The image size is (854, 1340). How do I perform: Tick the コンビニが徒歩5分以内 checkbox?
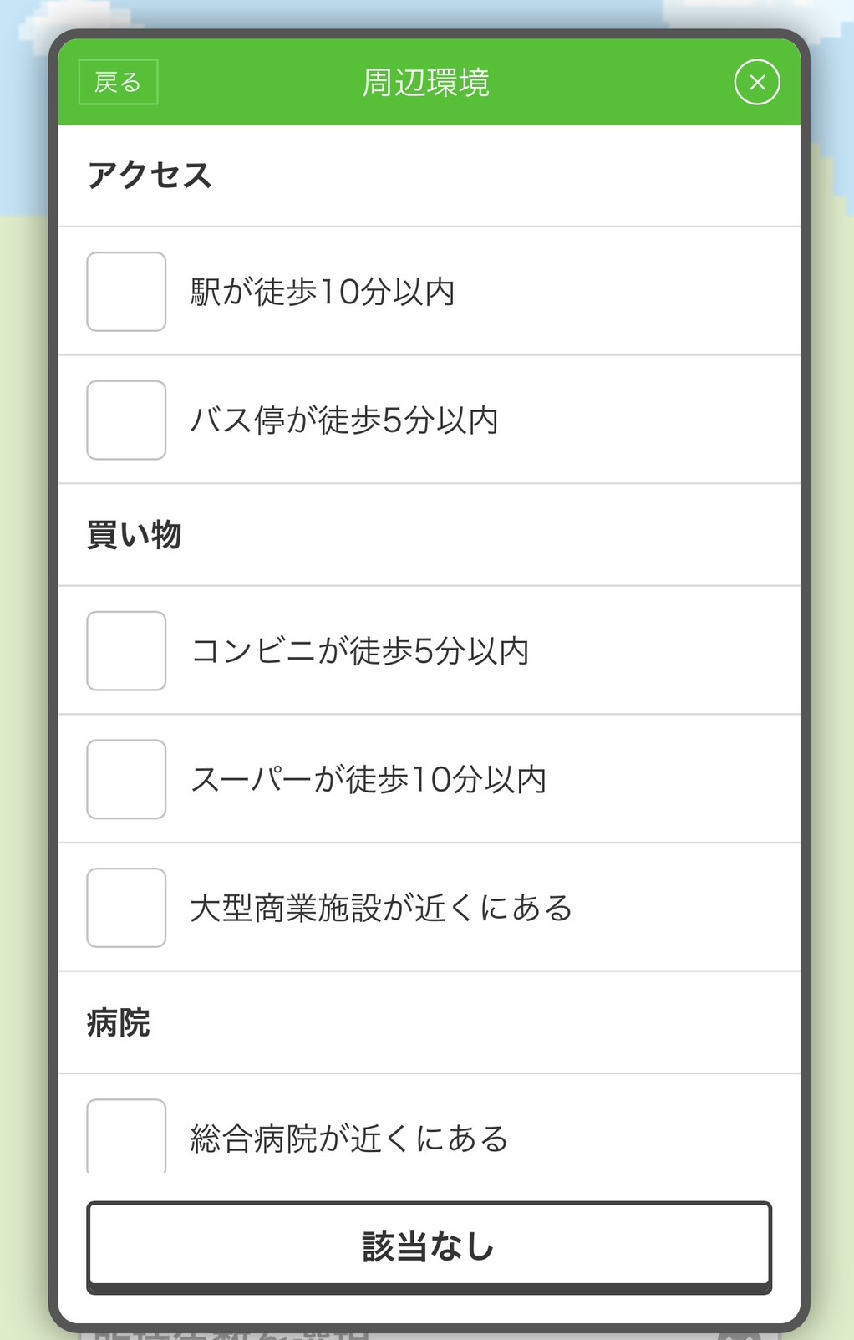pos(126,651)
